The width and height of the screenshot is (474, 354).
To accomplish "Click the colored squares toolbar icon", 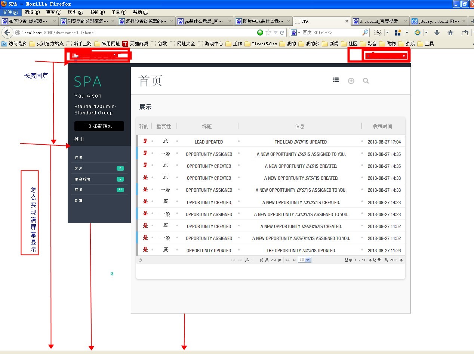I will pos(398,33).
